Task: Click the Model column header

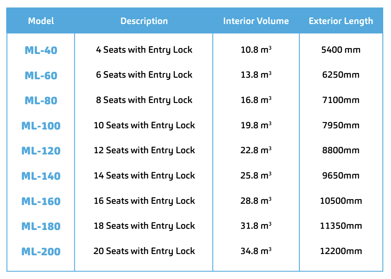Action: [41, 21]
